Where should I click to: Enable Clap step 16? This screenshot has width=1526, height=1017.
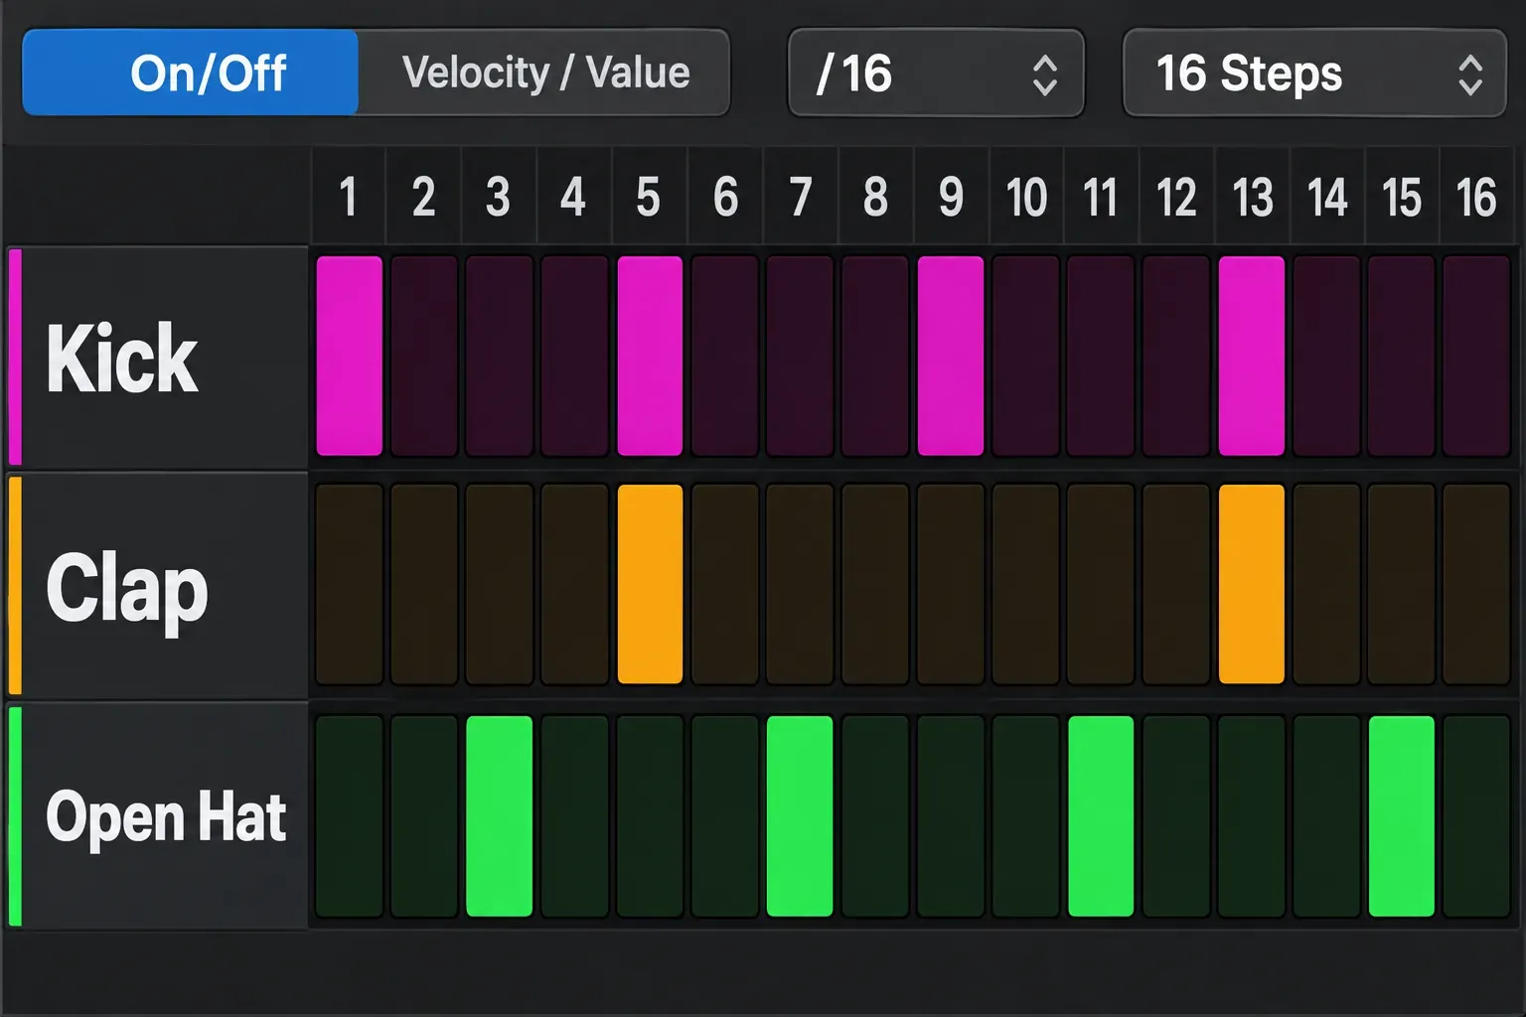(1476, 584)
